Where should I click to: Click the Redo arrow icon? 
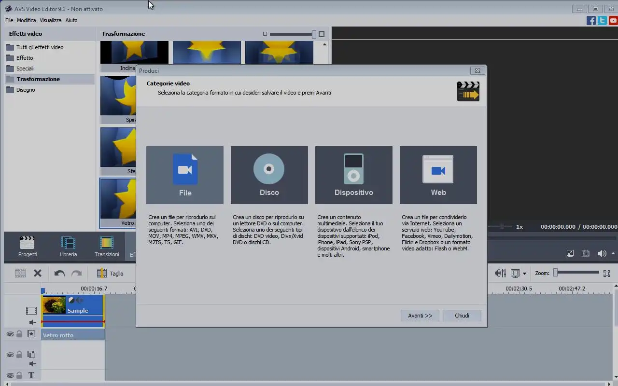click(x=76, y=273)
